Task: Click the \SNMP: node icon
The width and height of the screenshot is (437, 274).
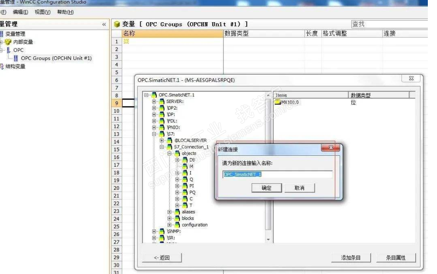Action: point(162,231)
